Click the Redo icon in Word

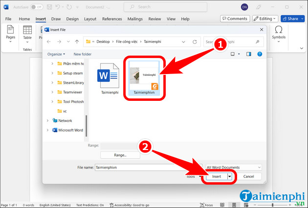[69, 7]
